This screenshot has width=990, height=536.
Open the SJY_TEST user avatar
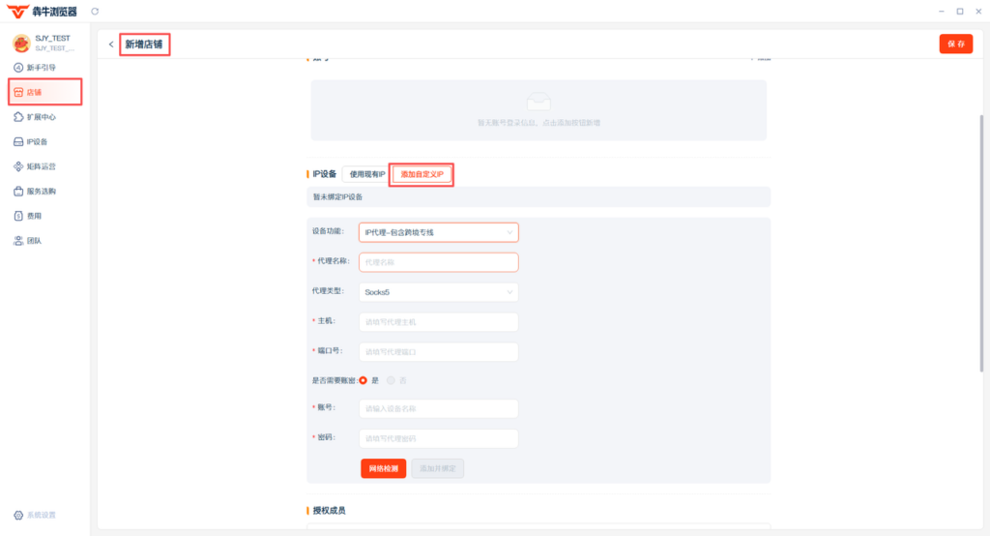click(x=21, y=43)
